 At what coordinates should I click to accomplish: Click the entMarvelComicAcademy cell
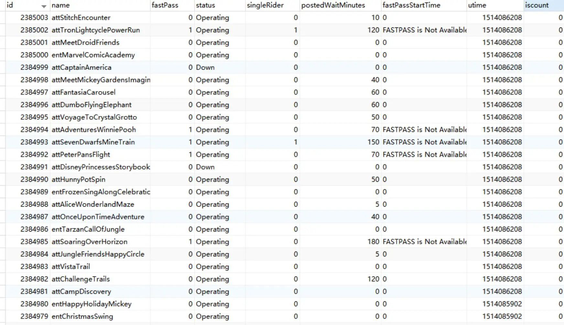100,55
